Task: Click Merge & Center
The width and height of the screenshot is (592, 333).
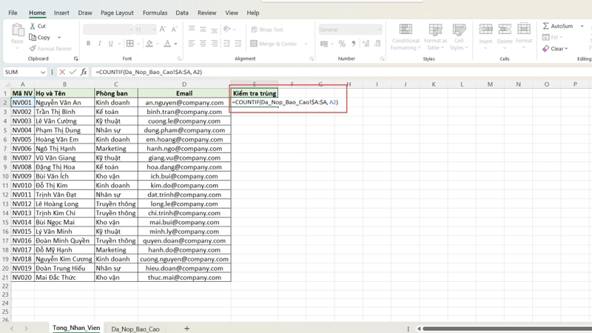Action: click(x=274, y=44)
